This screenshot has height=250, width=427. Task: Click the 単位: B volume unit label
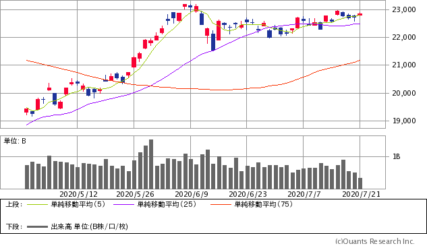tap(15, 142)
